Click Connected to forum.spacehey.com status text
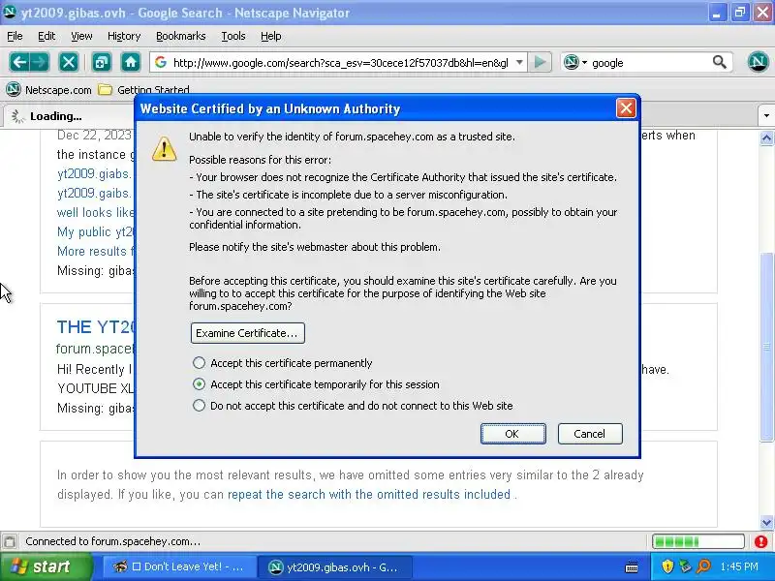 (112, 541)
